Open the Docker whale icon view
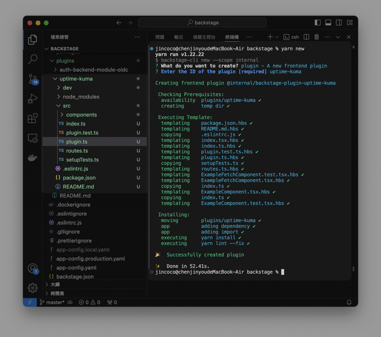This screenshot has width=381, height=337. (33, 158)
